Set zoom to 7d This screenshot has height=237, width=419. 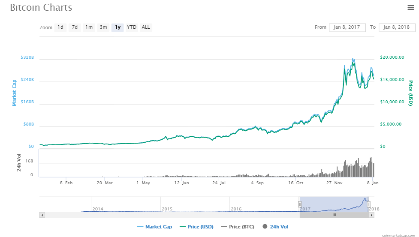point(75,27)
